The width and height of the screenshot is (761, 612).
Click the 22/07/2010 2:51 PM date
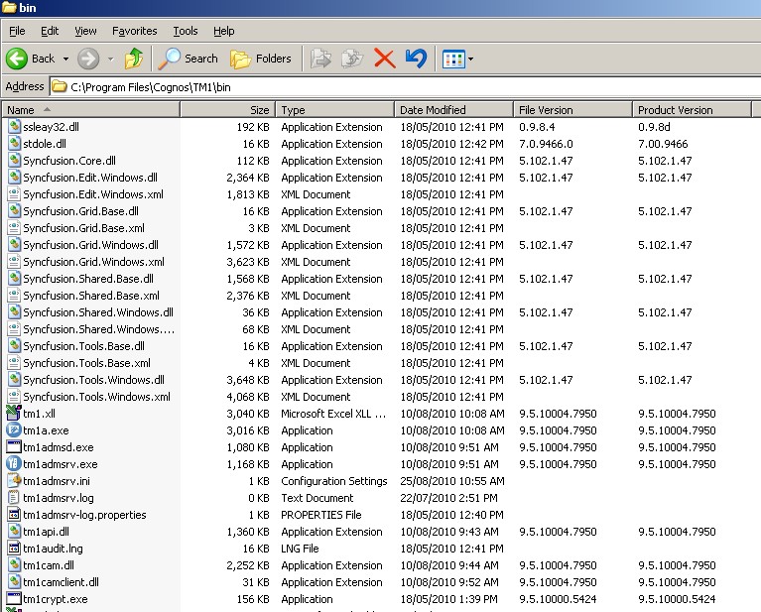tap(448, 498)
